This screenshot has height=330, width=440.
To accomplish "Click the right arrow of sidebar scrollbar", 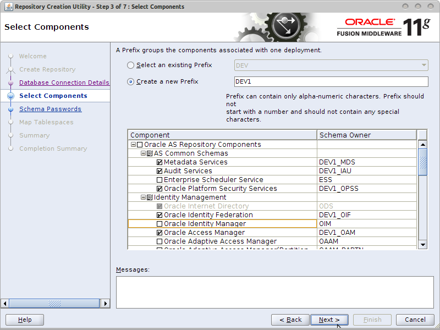I will click(x=106, y=304).
